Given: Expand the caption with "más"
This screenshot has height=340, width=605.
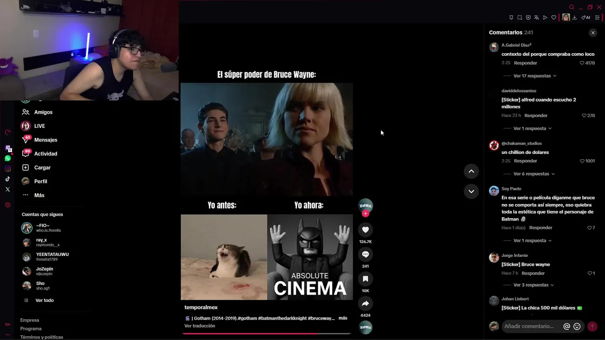Looking at the screenshot, I should [343, 318].
